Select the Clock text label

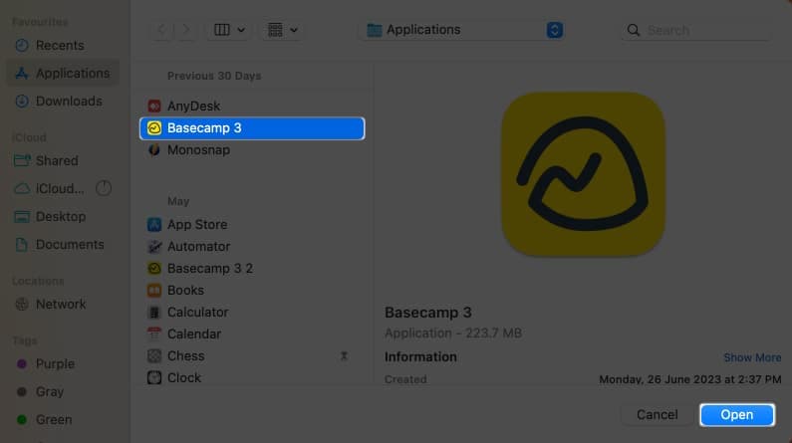pos(184,377)
